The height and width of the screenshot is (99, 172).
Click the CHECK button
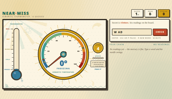click(160, 32)
